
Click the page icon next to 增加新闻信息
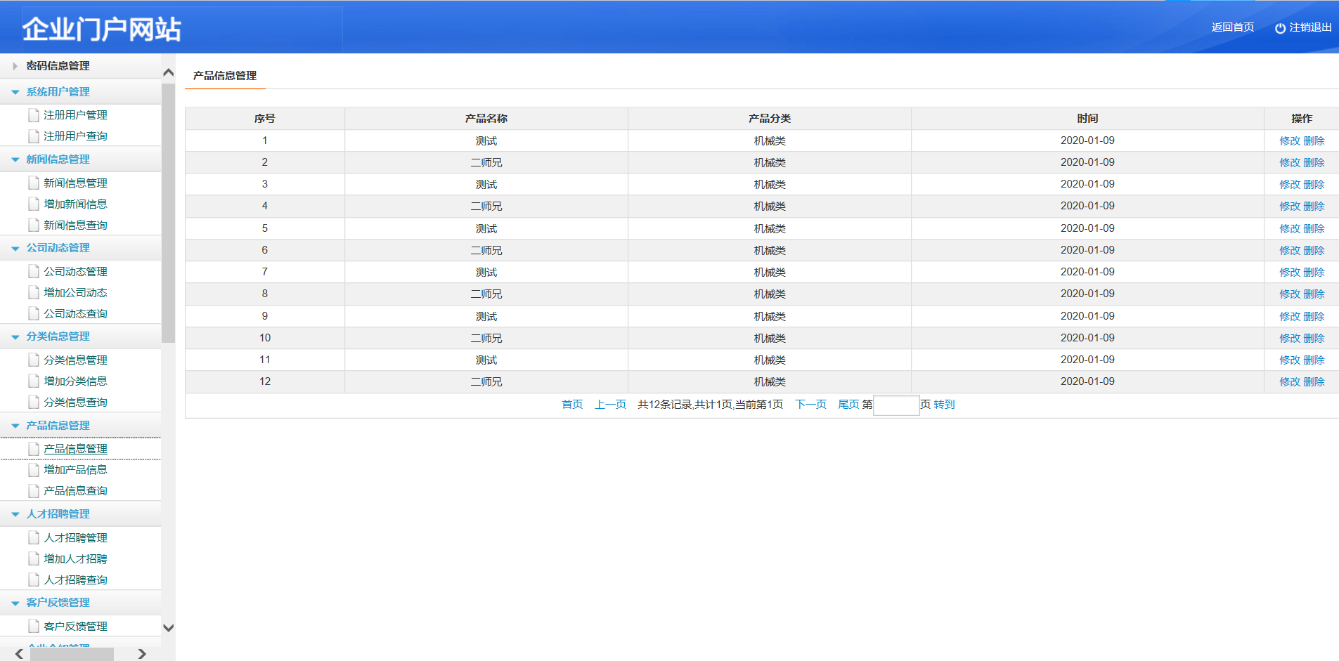[x=33, y=204]
